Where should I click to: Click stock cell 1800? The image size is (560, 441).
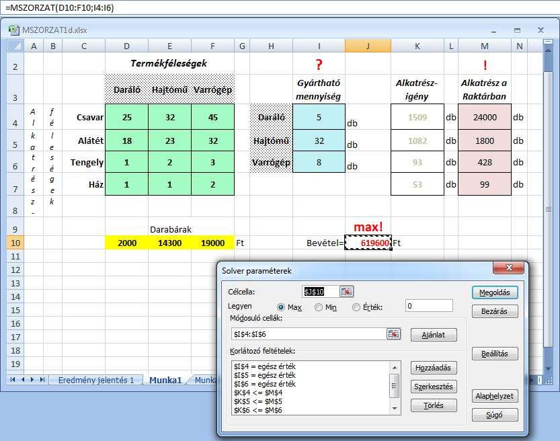(485, 141)
